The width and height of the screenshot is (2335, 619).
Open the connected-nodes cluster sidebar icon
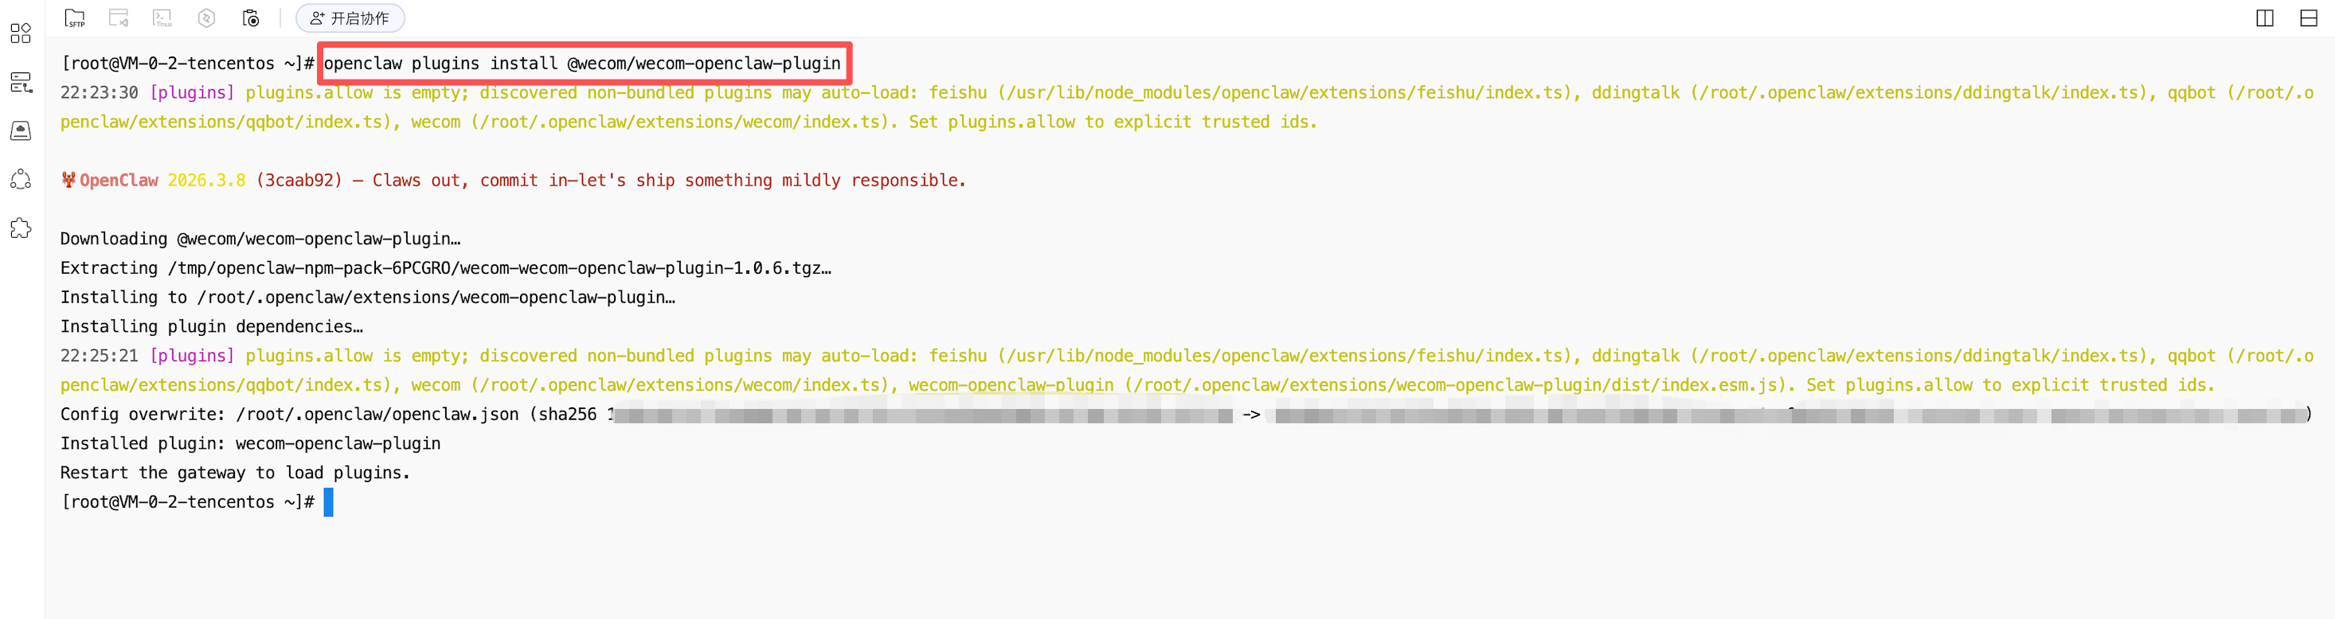tap(21, 179)
